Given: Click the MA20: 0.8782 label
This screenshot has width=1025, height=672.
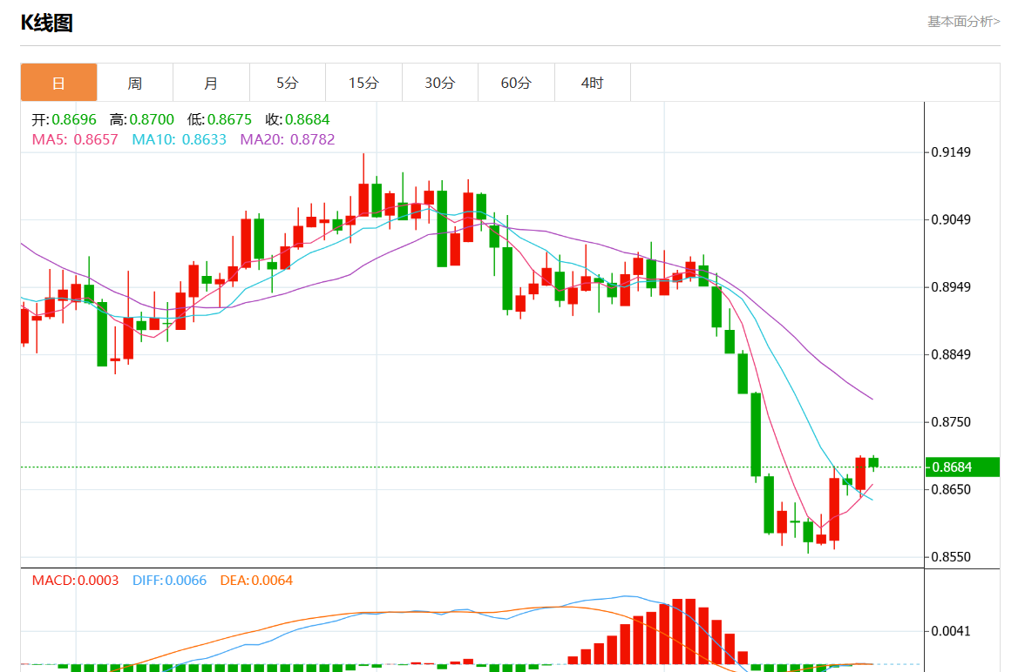Looking at the screenshot, I should [288, 139].
